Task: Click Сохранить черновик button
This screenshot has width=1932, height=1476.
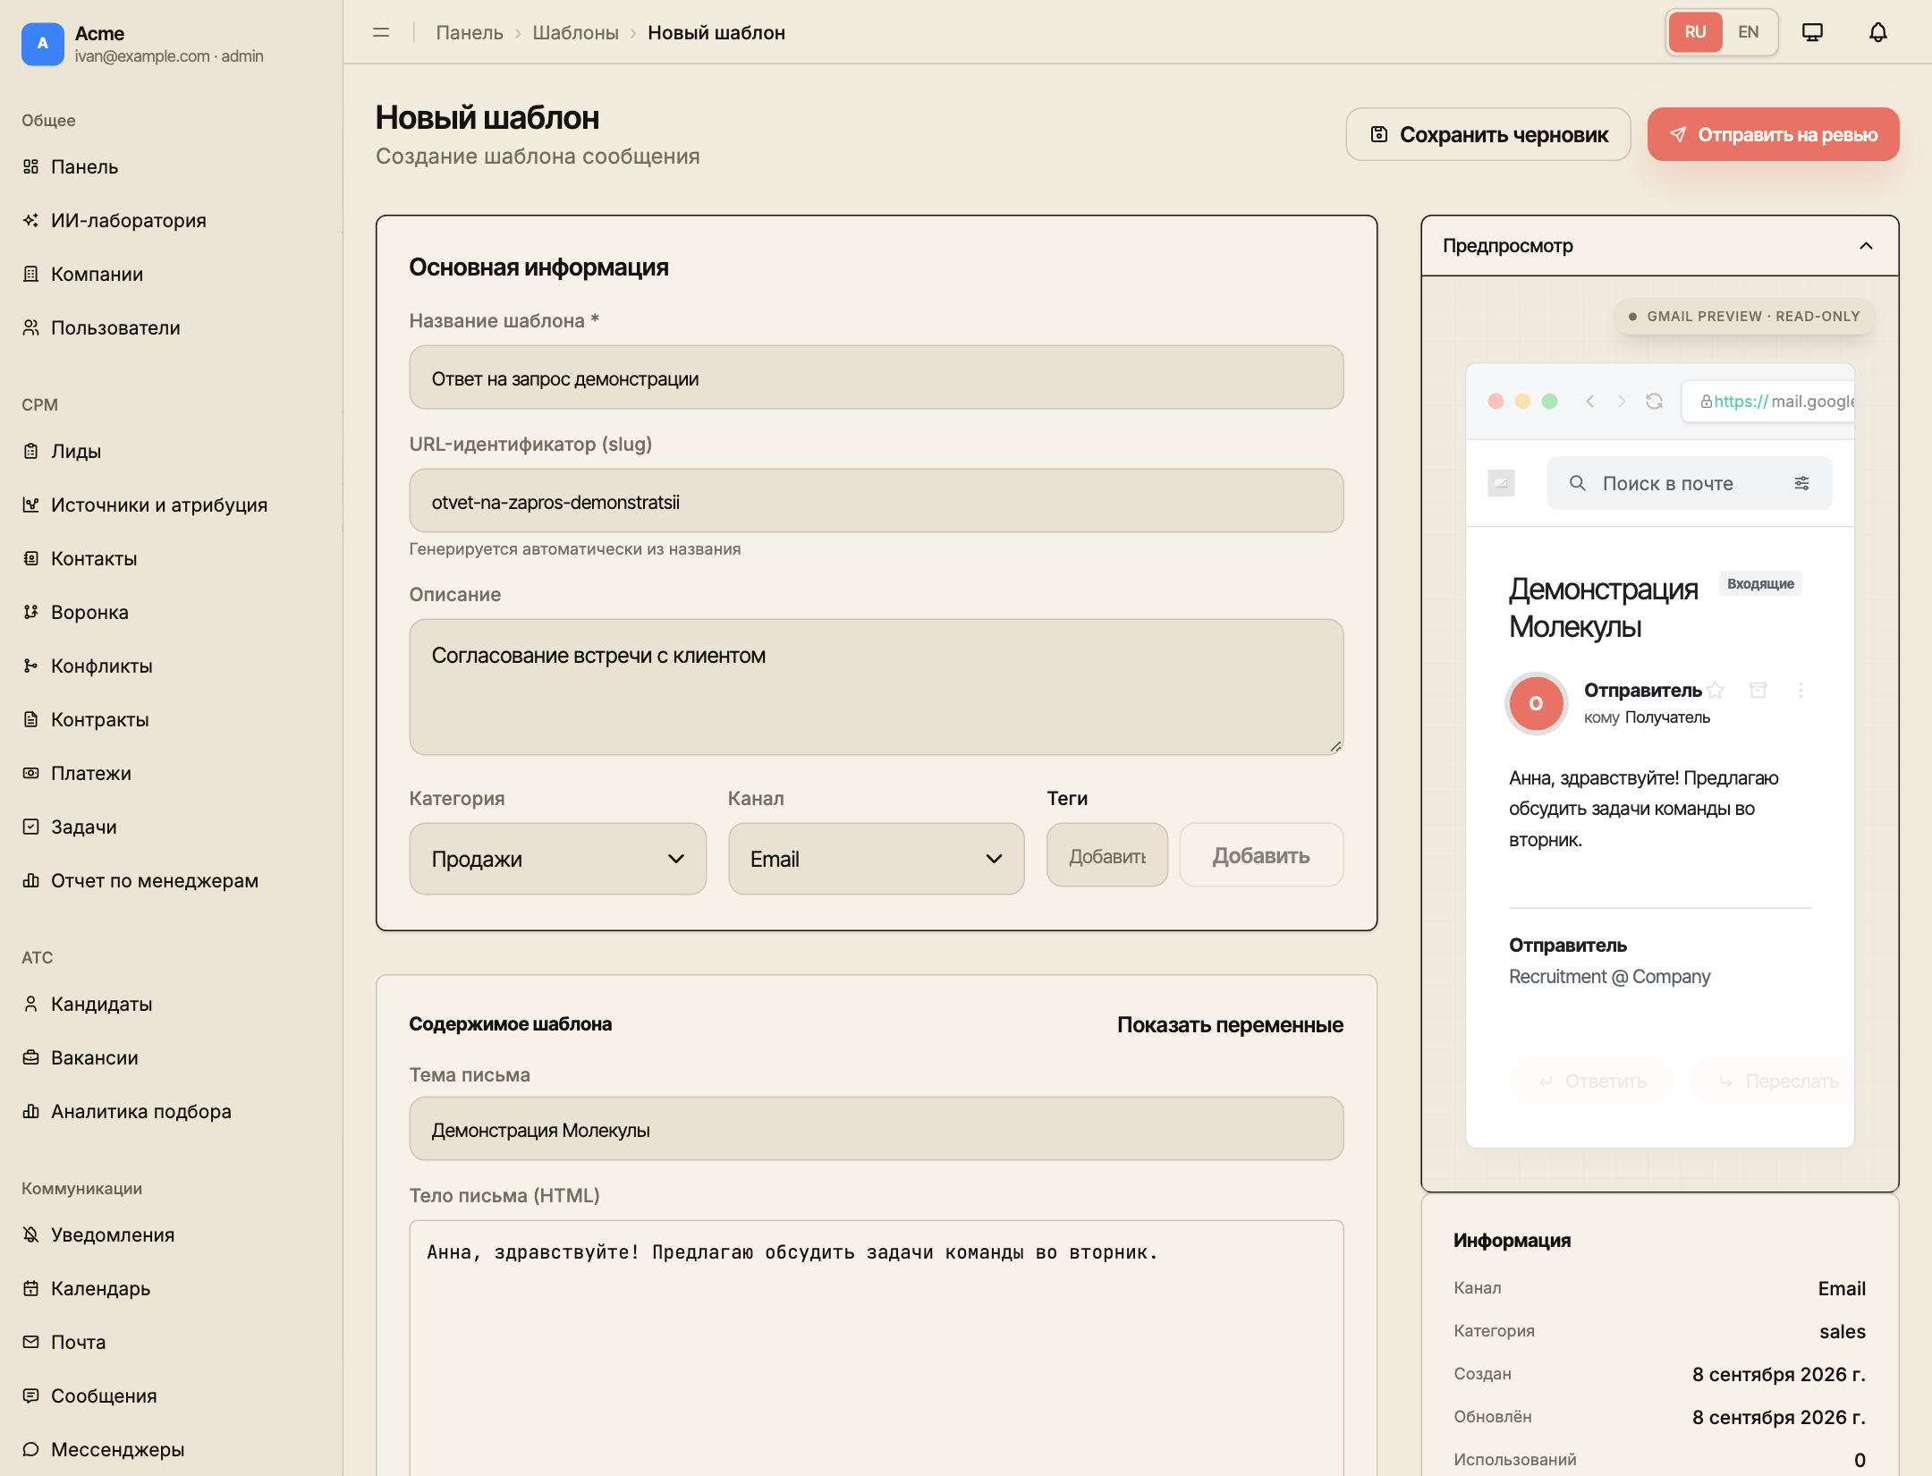Action: [1488, 134]
